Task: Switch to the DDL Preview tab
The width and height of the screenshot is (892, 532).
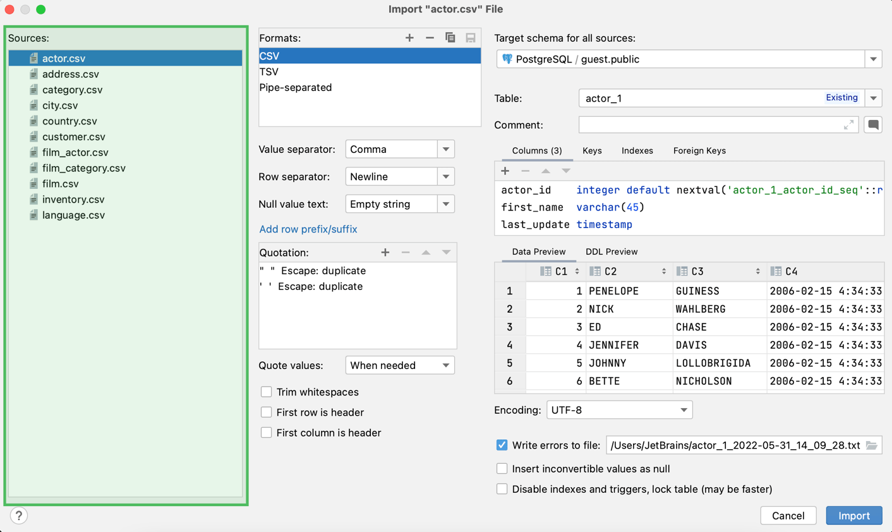Action: 611,251
